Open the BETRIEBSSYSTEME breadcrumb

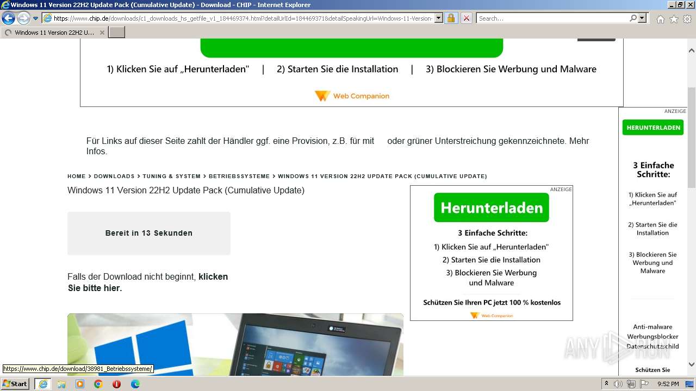pos(239,176)
